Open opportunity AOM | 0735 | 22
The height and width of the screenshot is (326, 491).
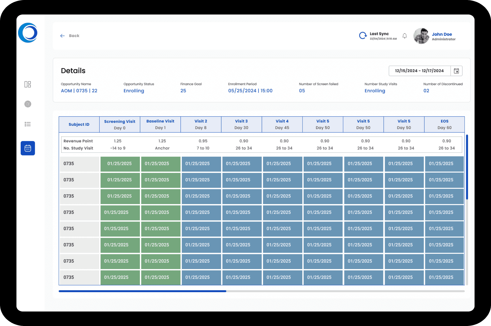coord(79,90)
